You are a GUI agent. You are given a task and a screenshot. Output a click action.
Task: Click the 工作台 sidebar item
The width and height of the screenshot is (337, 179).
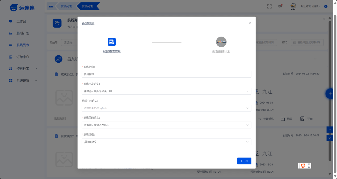coord(21,21)
